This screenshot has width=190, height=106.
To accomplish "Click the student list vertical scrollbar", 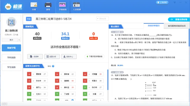I will click(108, 80).
